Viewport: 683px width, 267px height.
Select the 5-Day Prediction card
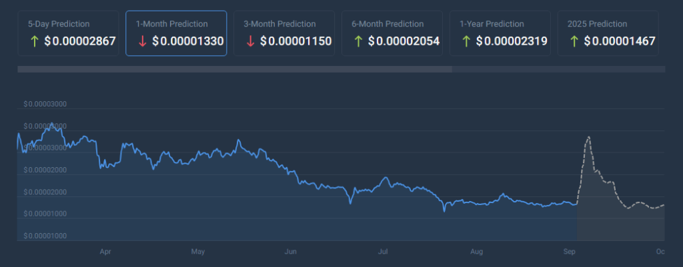(x=68, y=33)
